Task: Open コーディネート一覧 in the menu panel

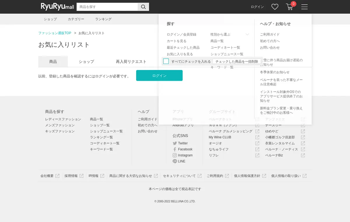Action: point(225,48)
